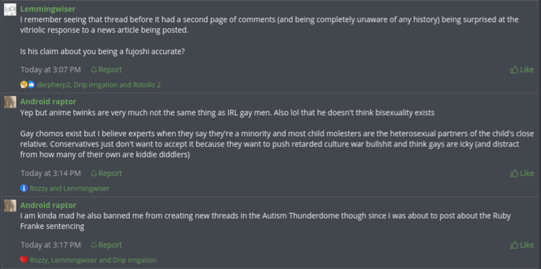Open the Lemmingwiser profile link
The width and height of the screenshot is (541, 269).
[47, 9]
